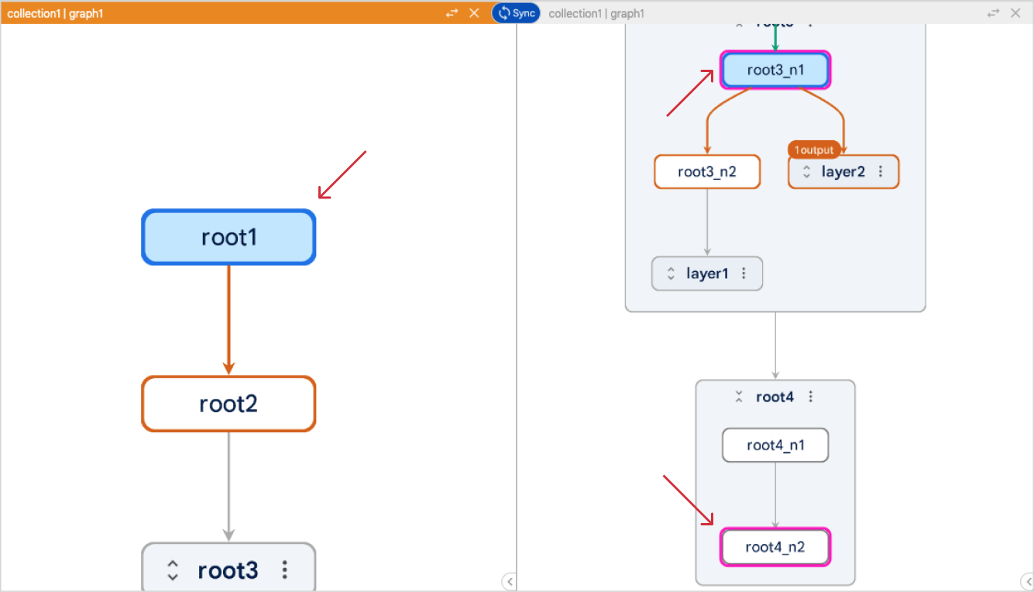1034x592 pixels.
Task: Click the orange 1 output badge above layer2
Action: 814,150
